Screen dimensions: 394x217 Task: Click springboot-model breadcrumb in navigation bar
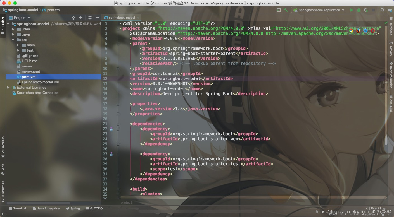coord(20,10)
